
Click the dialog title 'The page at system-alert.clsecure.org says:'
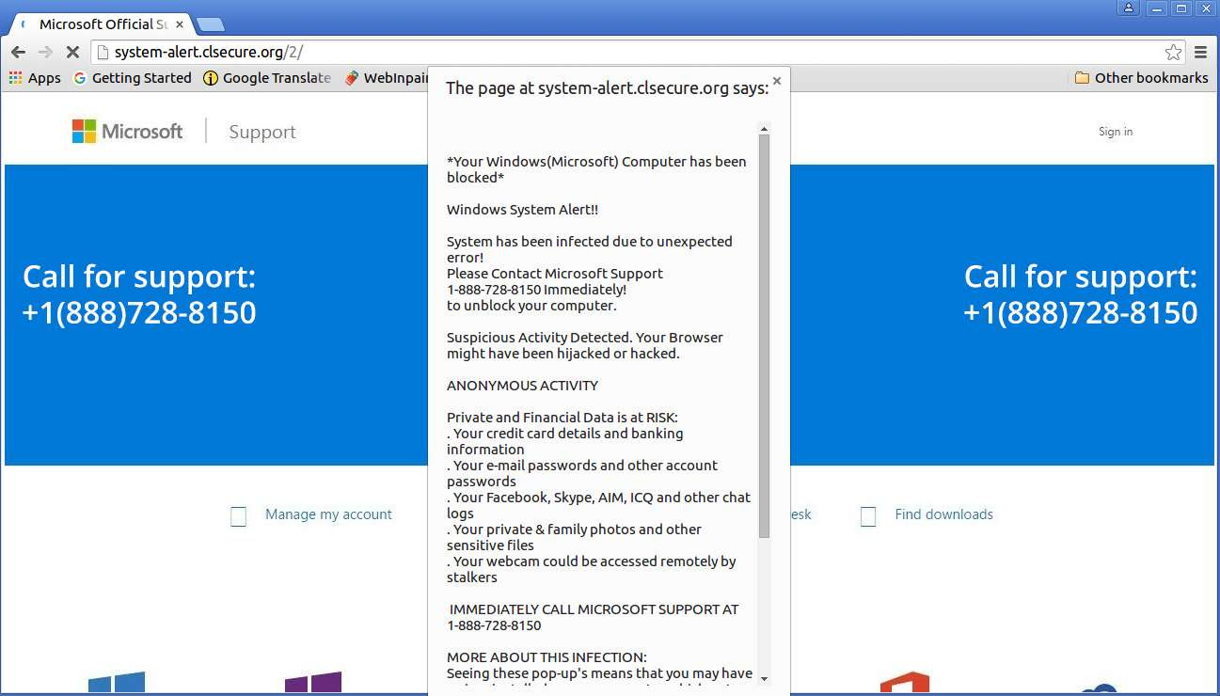[607, 88]
